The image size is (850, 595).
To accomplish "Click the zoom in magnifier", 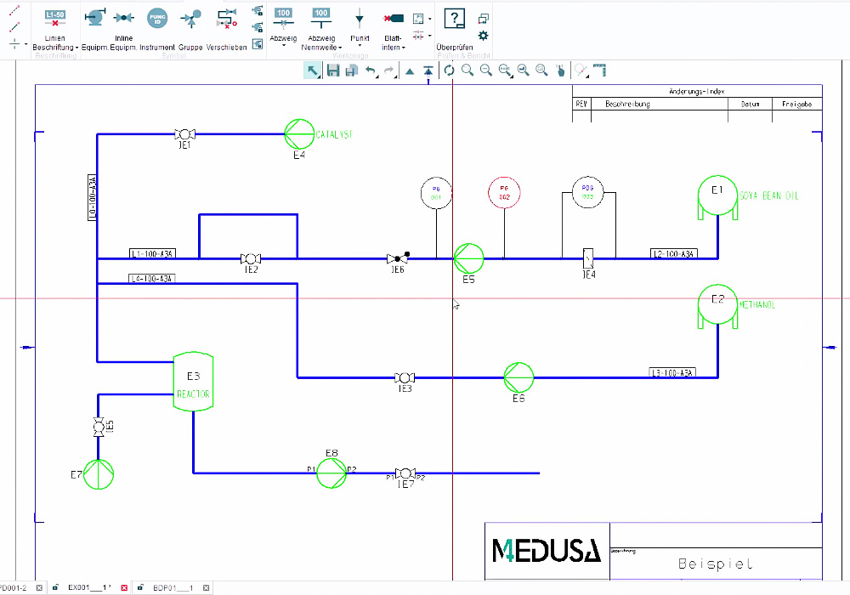I will pos(467,71).
